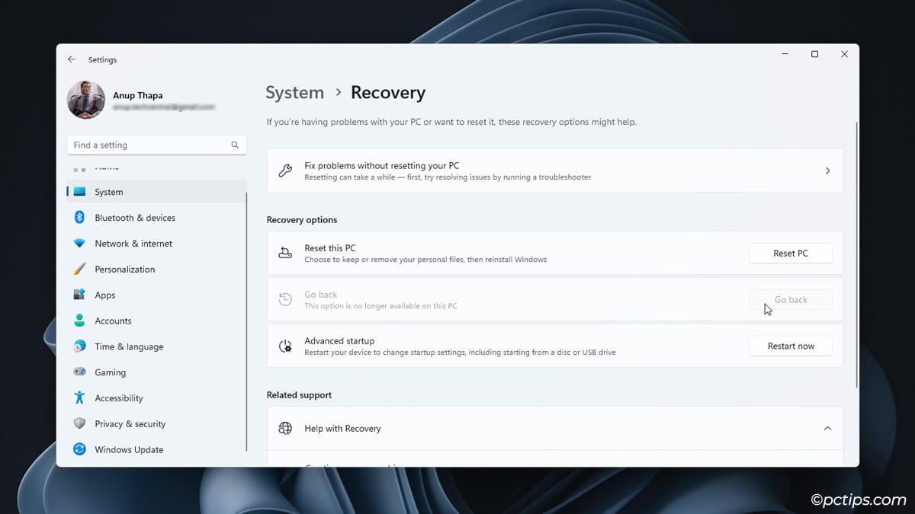Click the Reset this PC cloud icon
The height and width of the screenshot is (514, 915).
(x=285, y=253)
